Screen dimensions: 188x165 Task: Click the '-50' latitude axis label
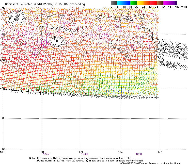click(x=2, y=8)
